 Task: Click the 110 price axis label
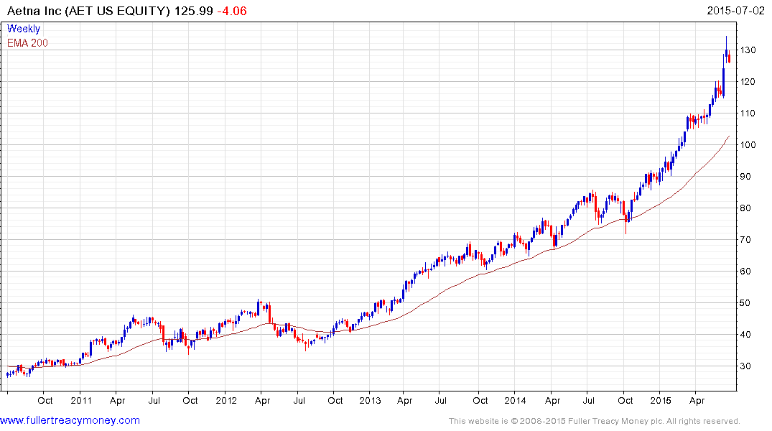[748, 113]
